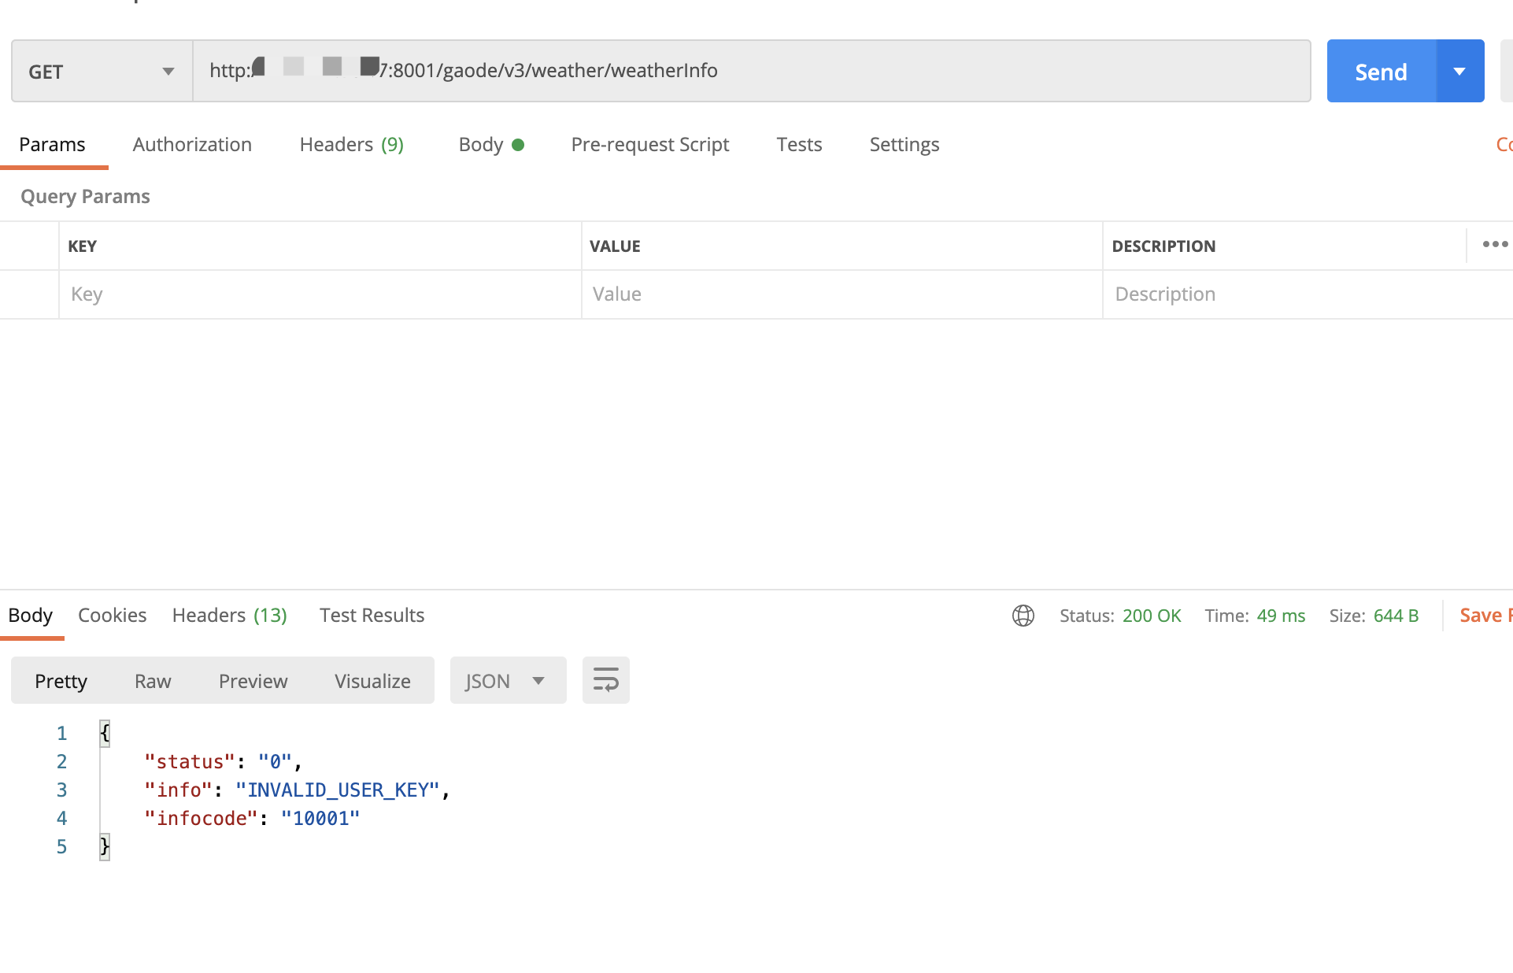The width and height of the screenshot is (1513, 973).
Task: Open the request Headers (9) tab
Action: (351, 145)
